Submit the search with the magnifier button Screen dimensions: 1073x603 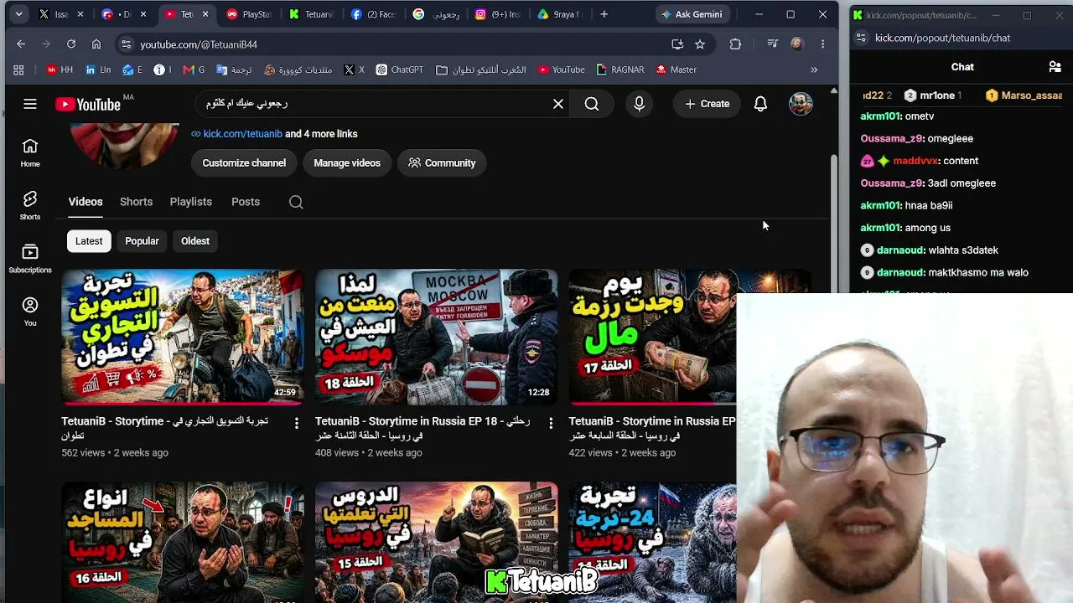[592, 104]
